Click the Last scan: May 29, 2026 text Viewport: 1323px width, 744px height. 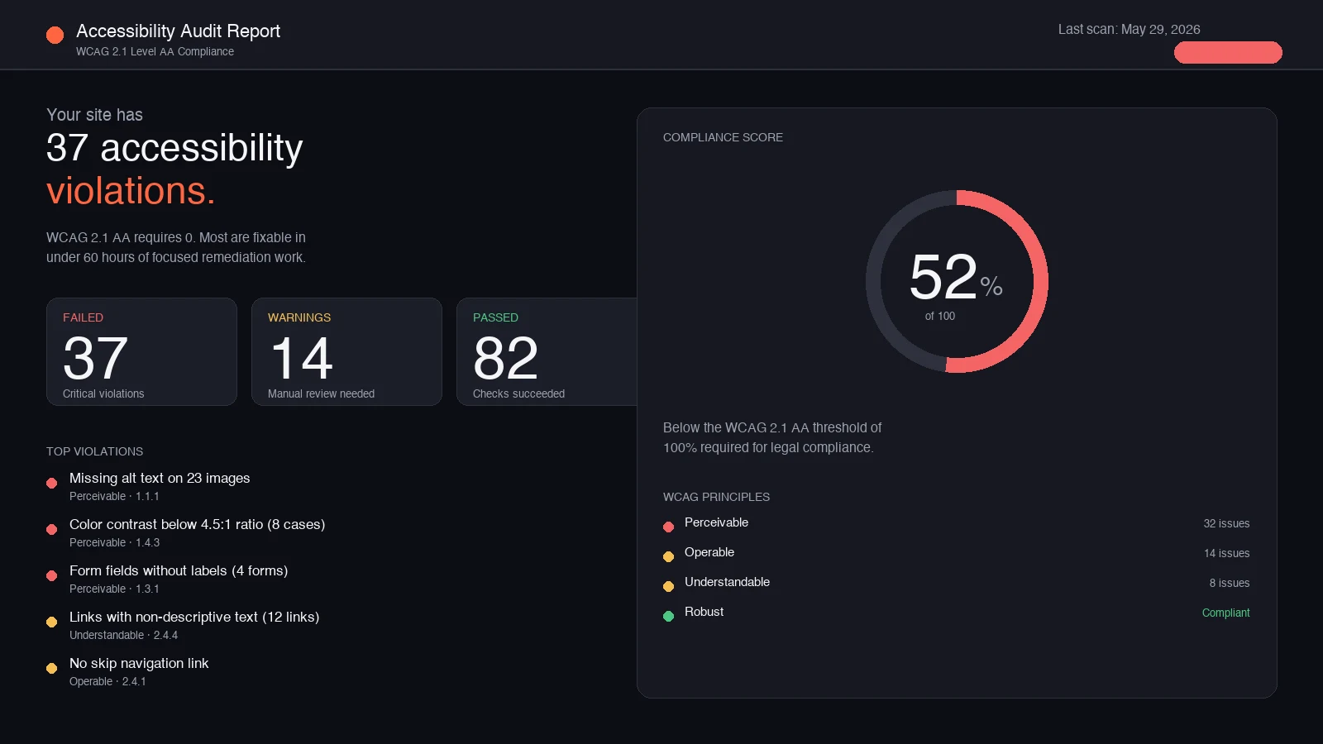(x=1129, y=29)
